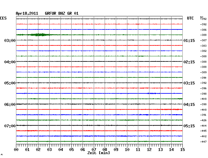Select minute tick label 01

coord(27,150)
